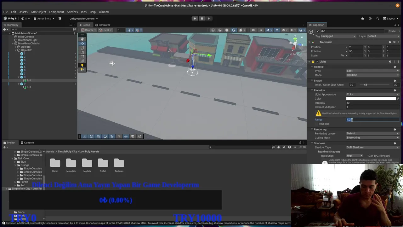Viewport: 403px width, 227px height.
Task: Open the Window menu
Action: (x=104, y=12)
